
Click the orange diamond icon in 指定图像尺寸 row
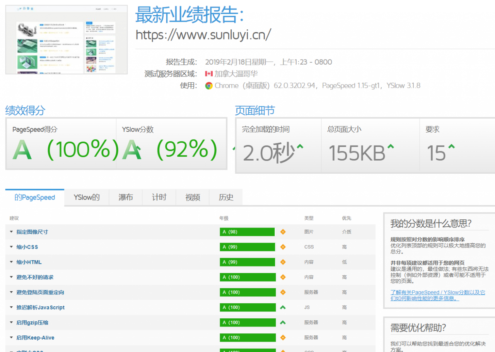tap(283, 232)
